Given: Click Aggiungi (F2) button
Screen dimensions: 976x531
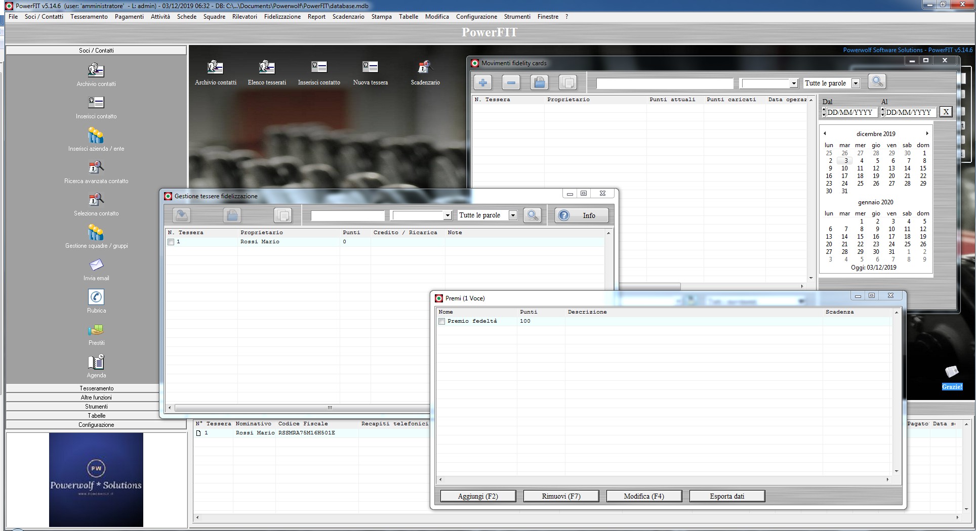Looking at the screenshot, I should click(x=478, y=496).
